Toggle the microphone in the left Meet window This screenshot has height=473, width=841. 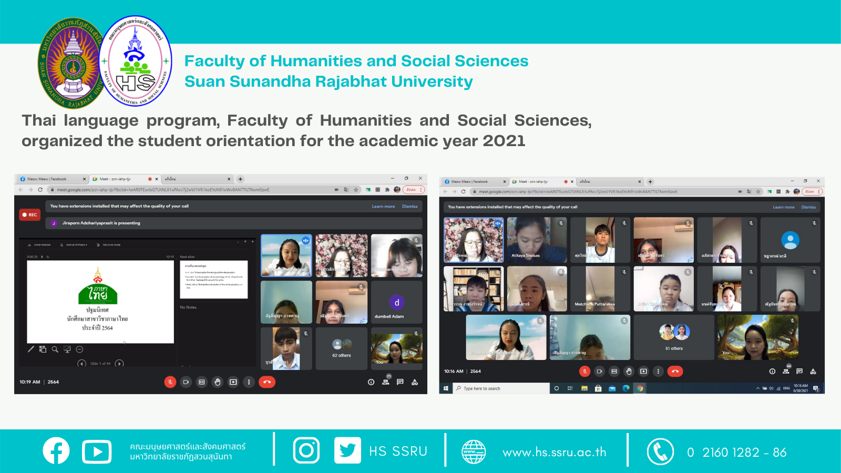[170, 382]
